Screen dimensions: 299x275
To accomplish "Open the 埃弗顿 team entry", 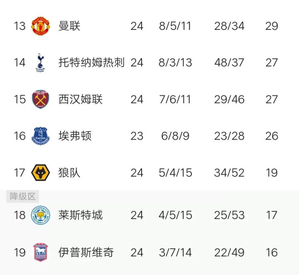I will click(x=75, y=136).
